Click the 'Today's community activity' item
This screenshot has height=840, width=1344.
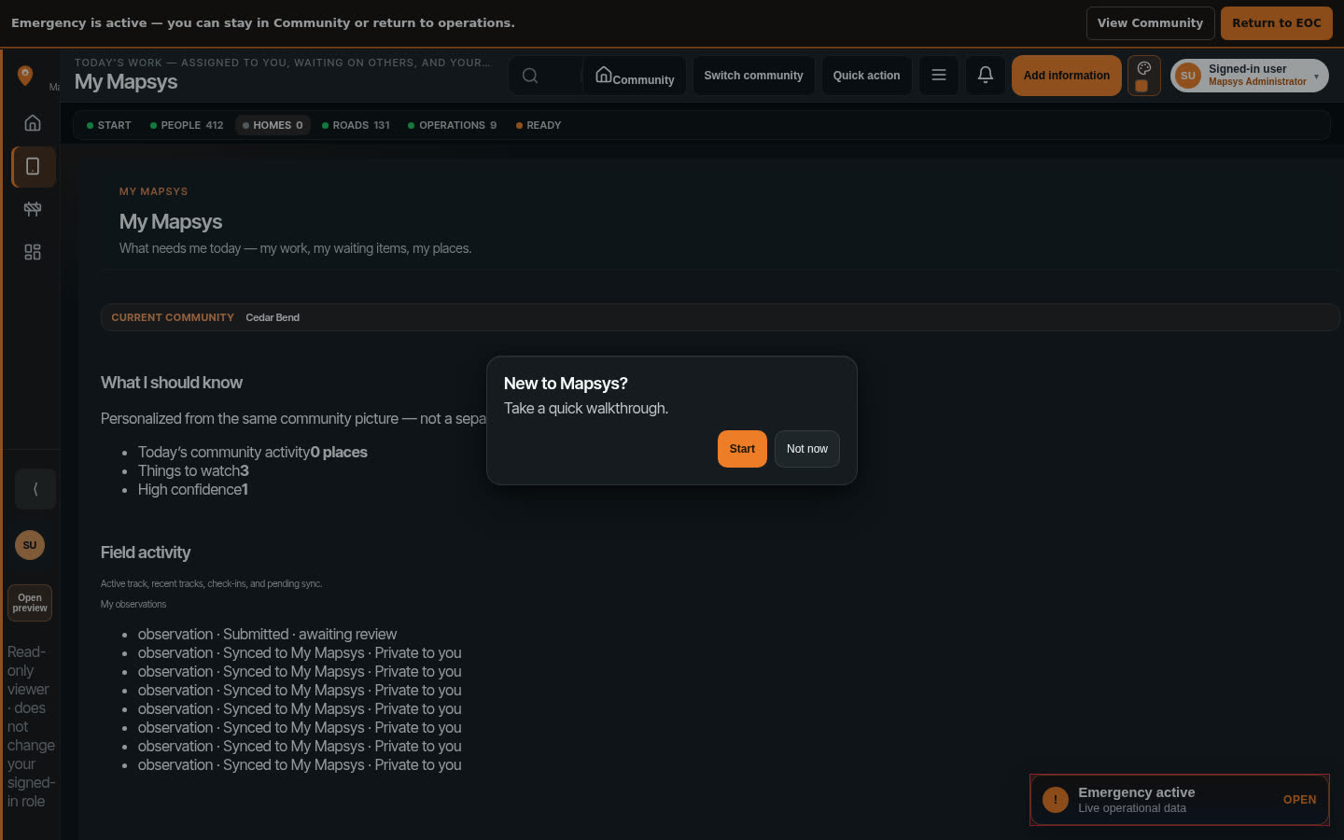[x=252, y=453]
